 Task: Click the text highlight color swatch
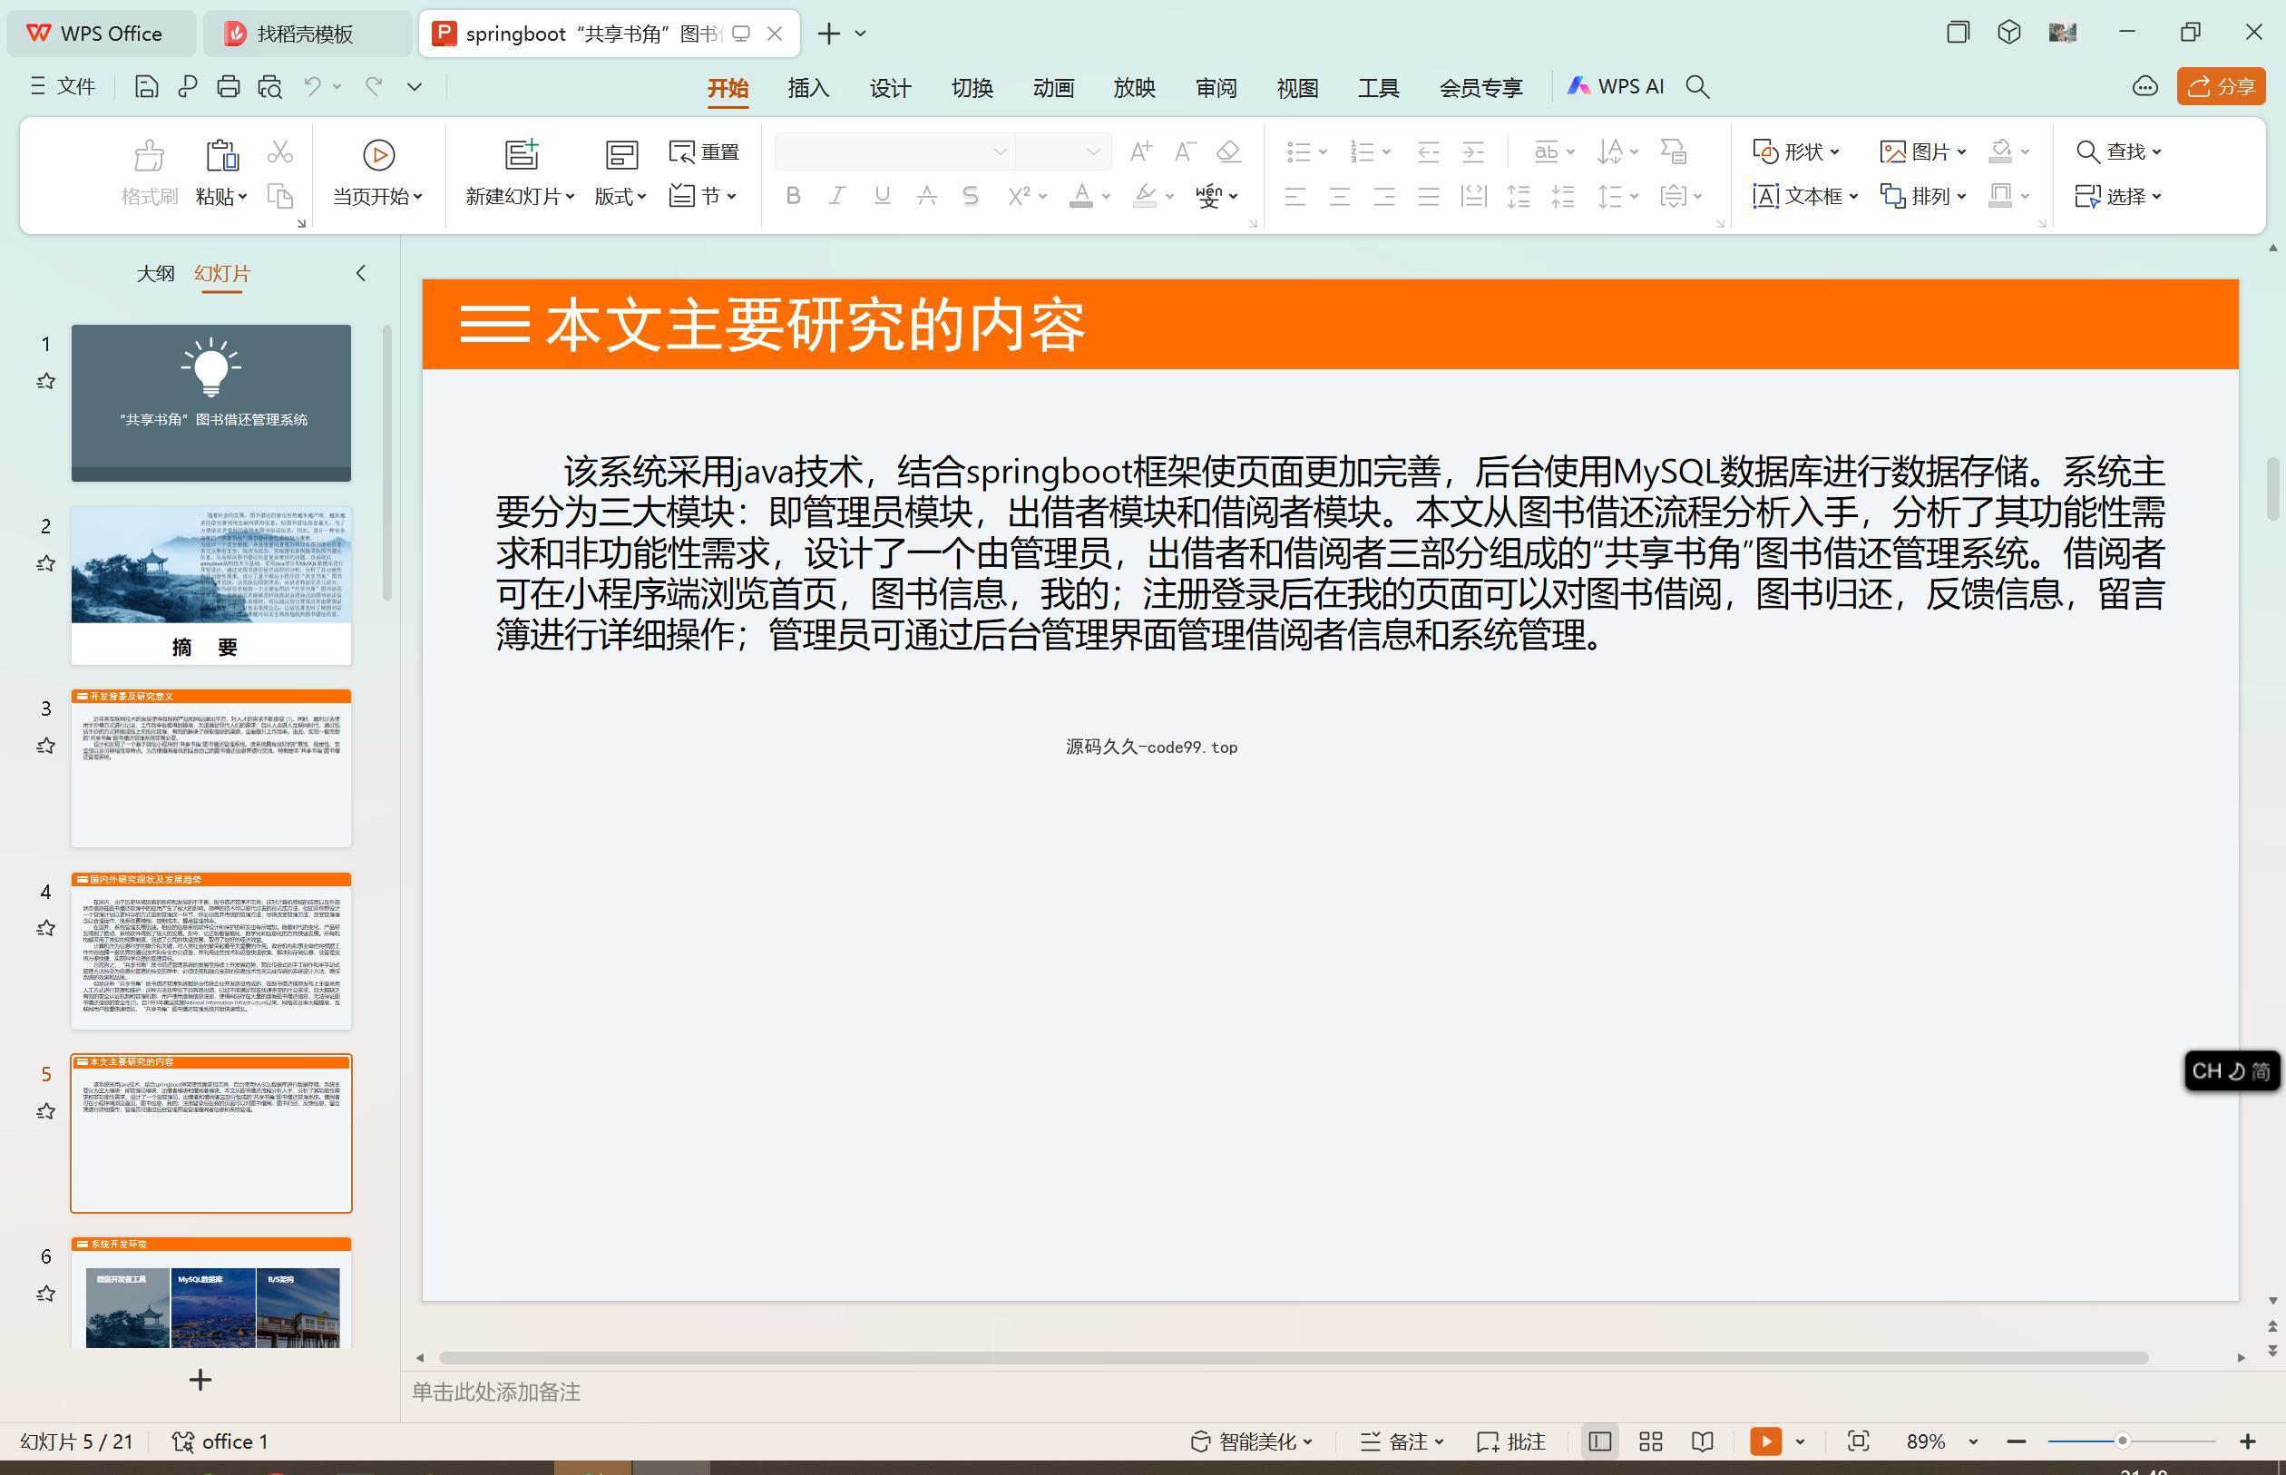[1145, 196]
